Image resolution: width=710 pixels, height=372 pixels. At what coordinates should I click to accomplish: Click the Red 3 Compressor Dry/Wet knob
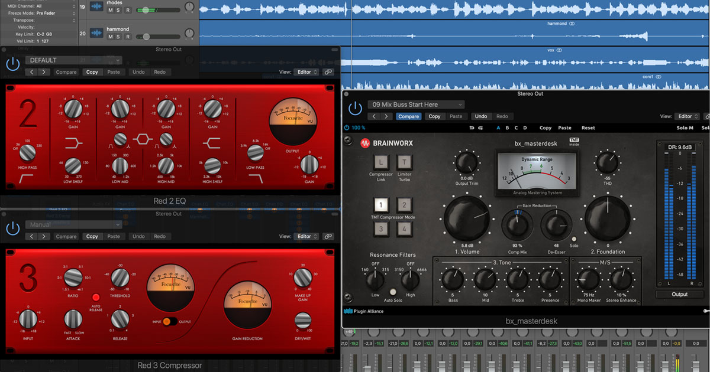(x=303, y=321)
